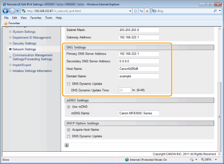Click the Refresh page icon
Screen dimensions: 224x164
point(141,11)
